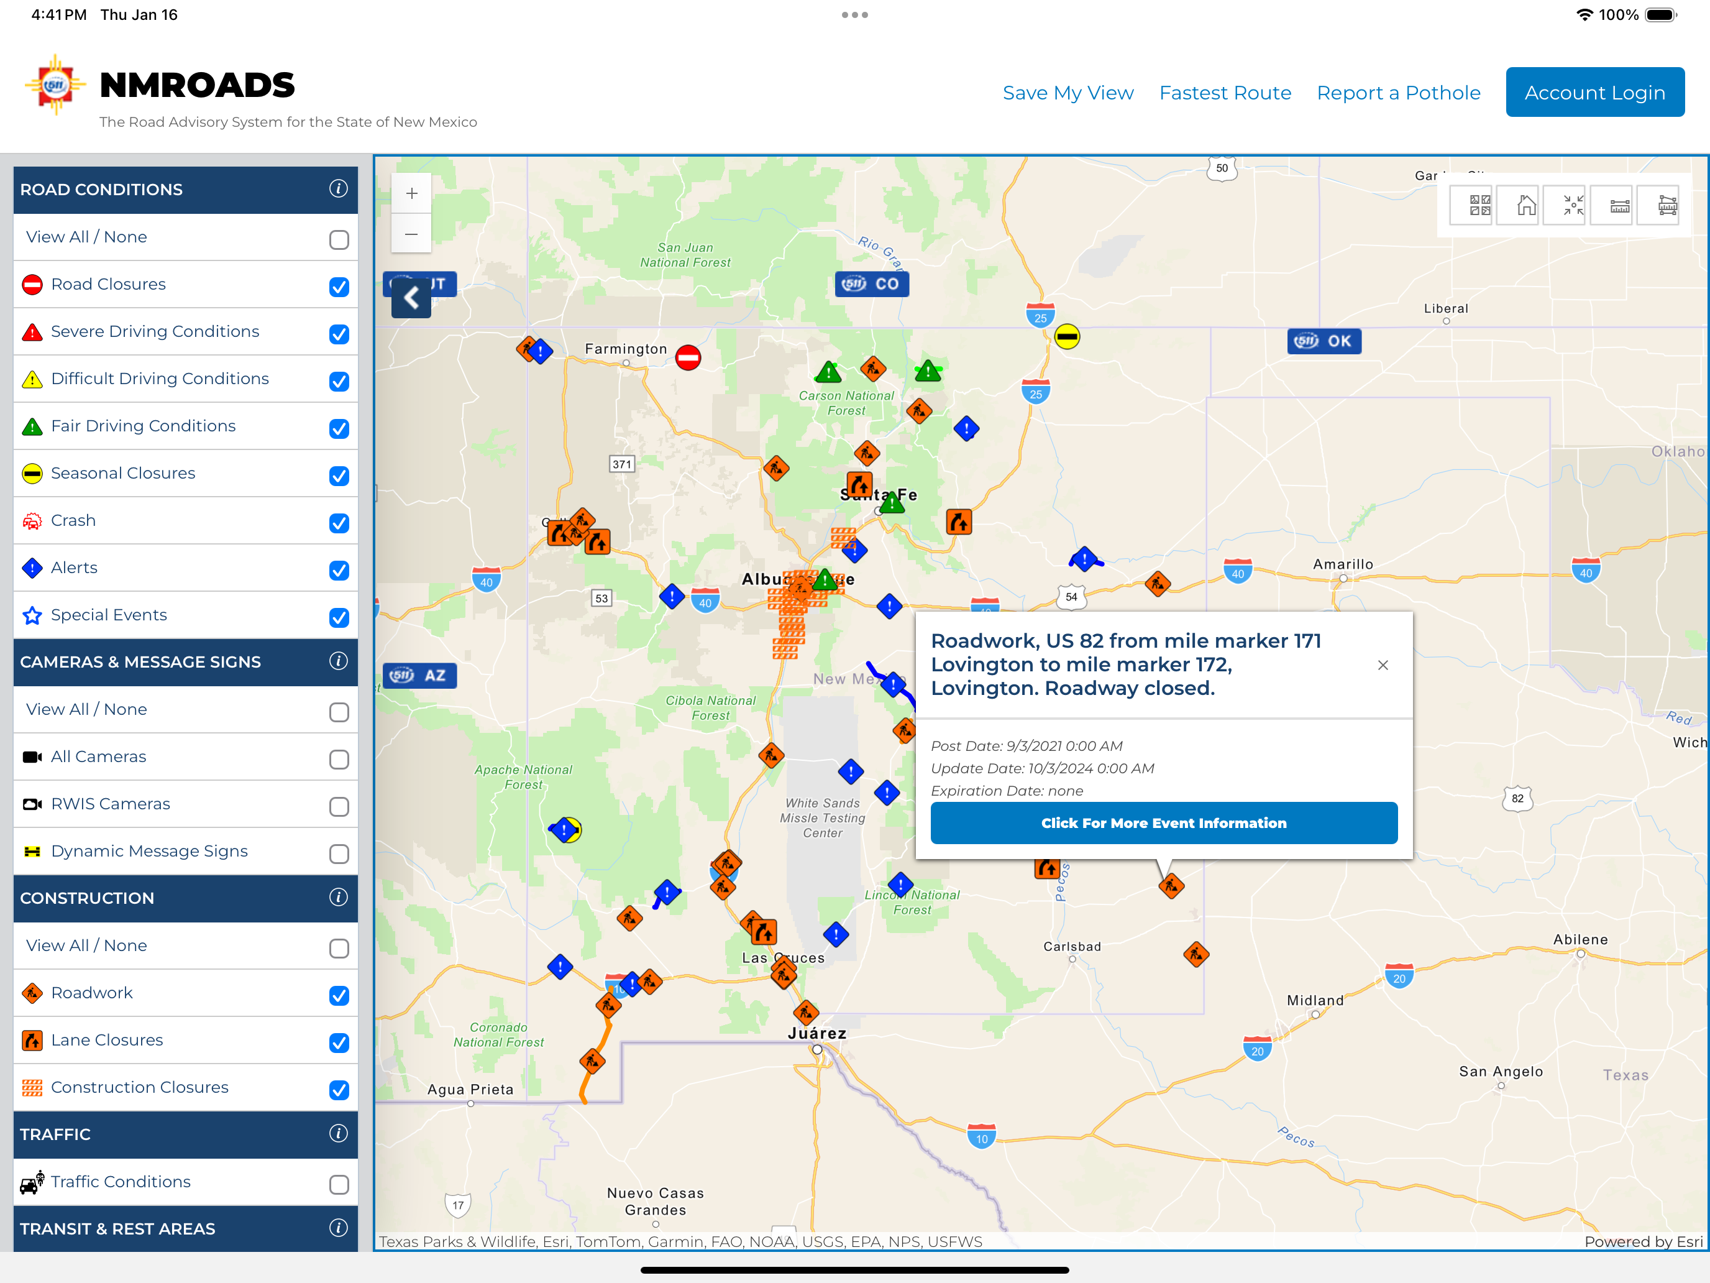
Task: Tap the WiFi status indicator
Action: (x=1584, y=15)
